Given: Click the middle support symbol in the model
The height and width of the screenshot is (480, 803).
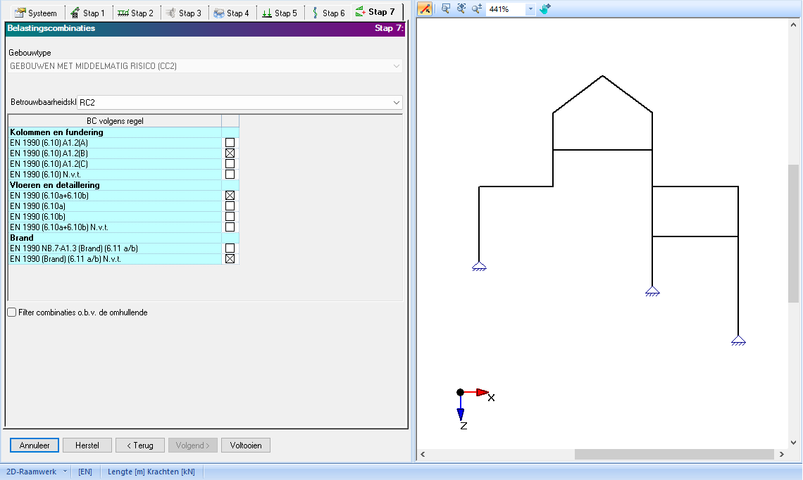Looking at the screenshot, I should pos(652,291).
